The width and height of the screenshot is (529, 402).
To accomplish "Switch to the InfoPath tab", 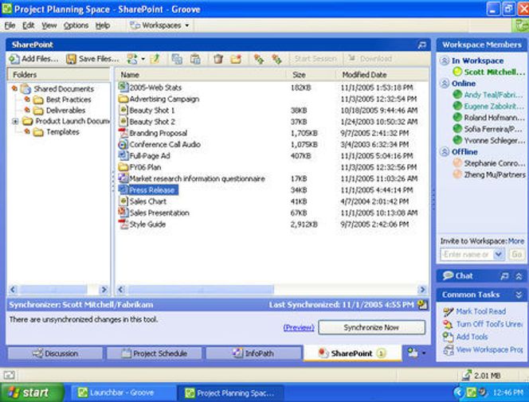I will (253, 353).
